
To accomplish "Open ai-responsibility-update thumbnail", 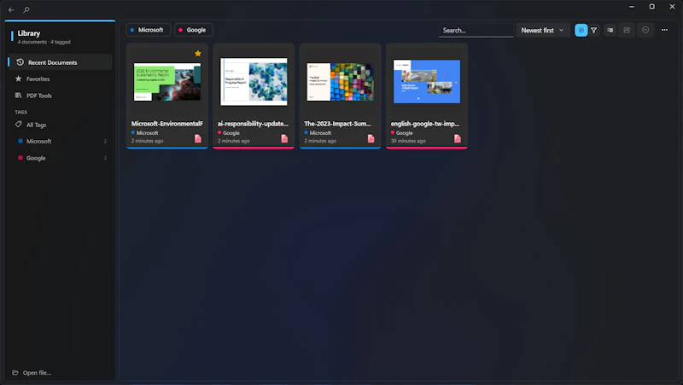I will click(254, 81).
